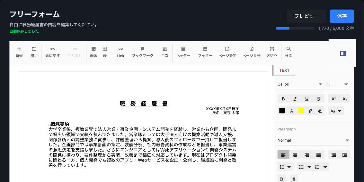Image resolution: width=364 pixels, height=182 pixels.
Task: Increase paragraph indent
Action: (344, 155)
